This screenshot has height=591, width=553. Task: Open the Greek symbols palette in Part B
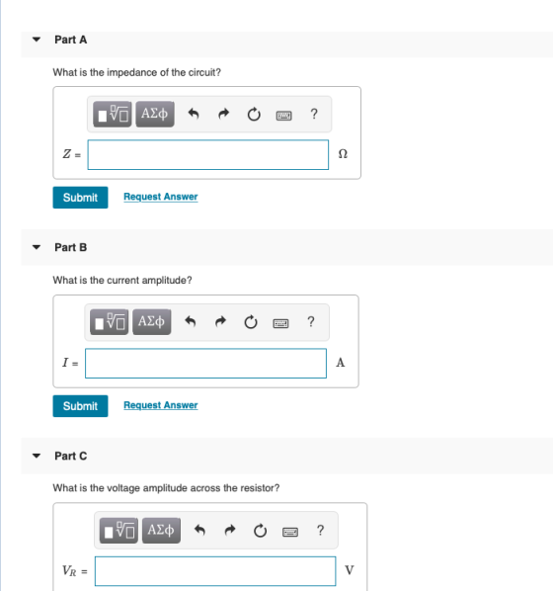click(152, 322)
